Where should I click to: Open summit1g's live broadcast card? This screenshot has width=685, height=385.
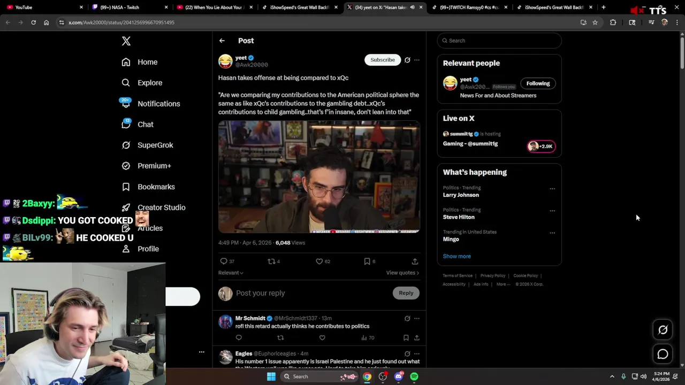click(499, 139)
